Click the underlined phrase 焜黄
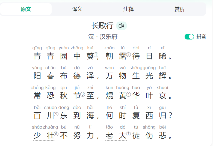 click(116, 96)
